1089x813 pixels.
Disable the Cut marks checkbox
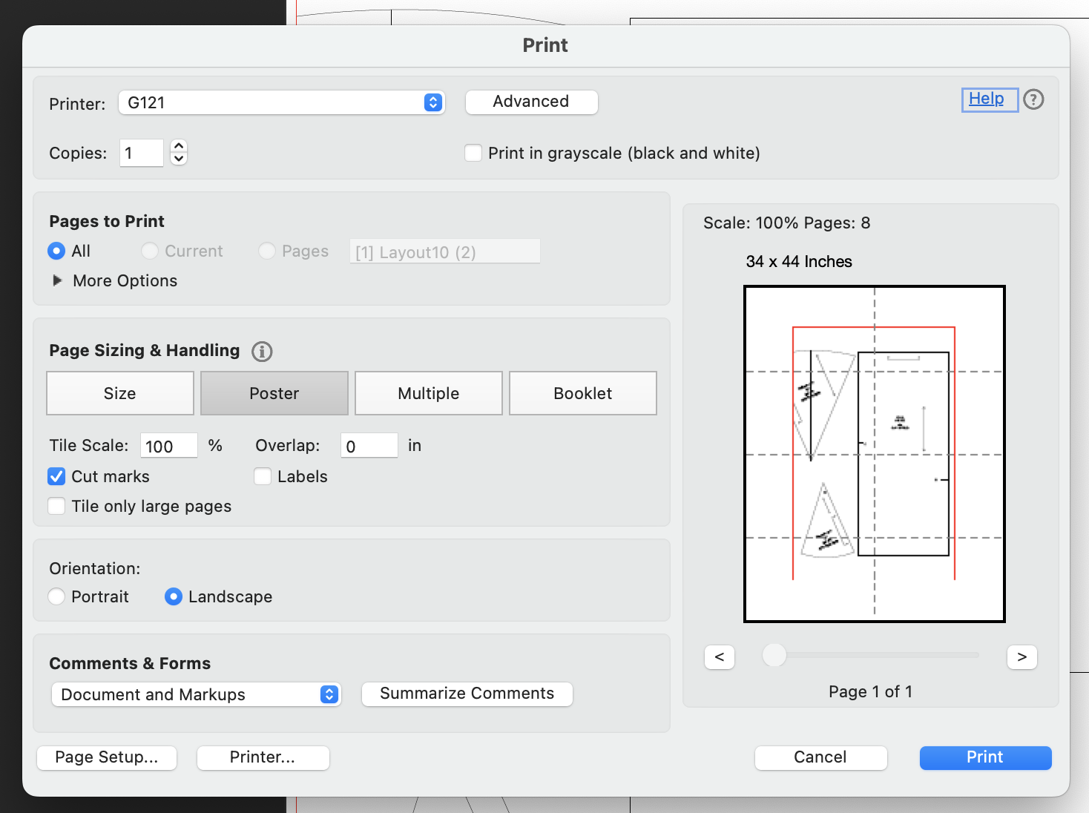(56, 476)
